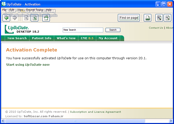Zoom out with the magnifier minus icon
Viewport: 174px width, 124px height.
point(167,18)
